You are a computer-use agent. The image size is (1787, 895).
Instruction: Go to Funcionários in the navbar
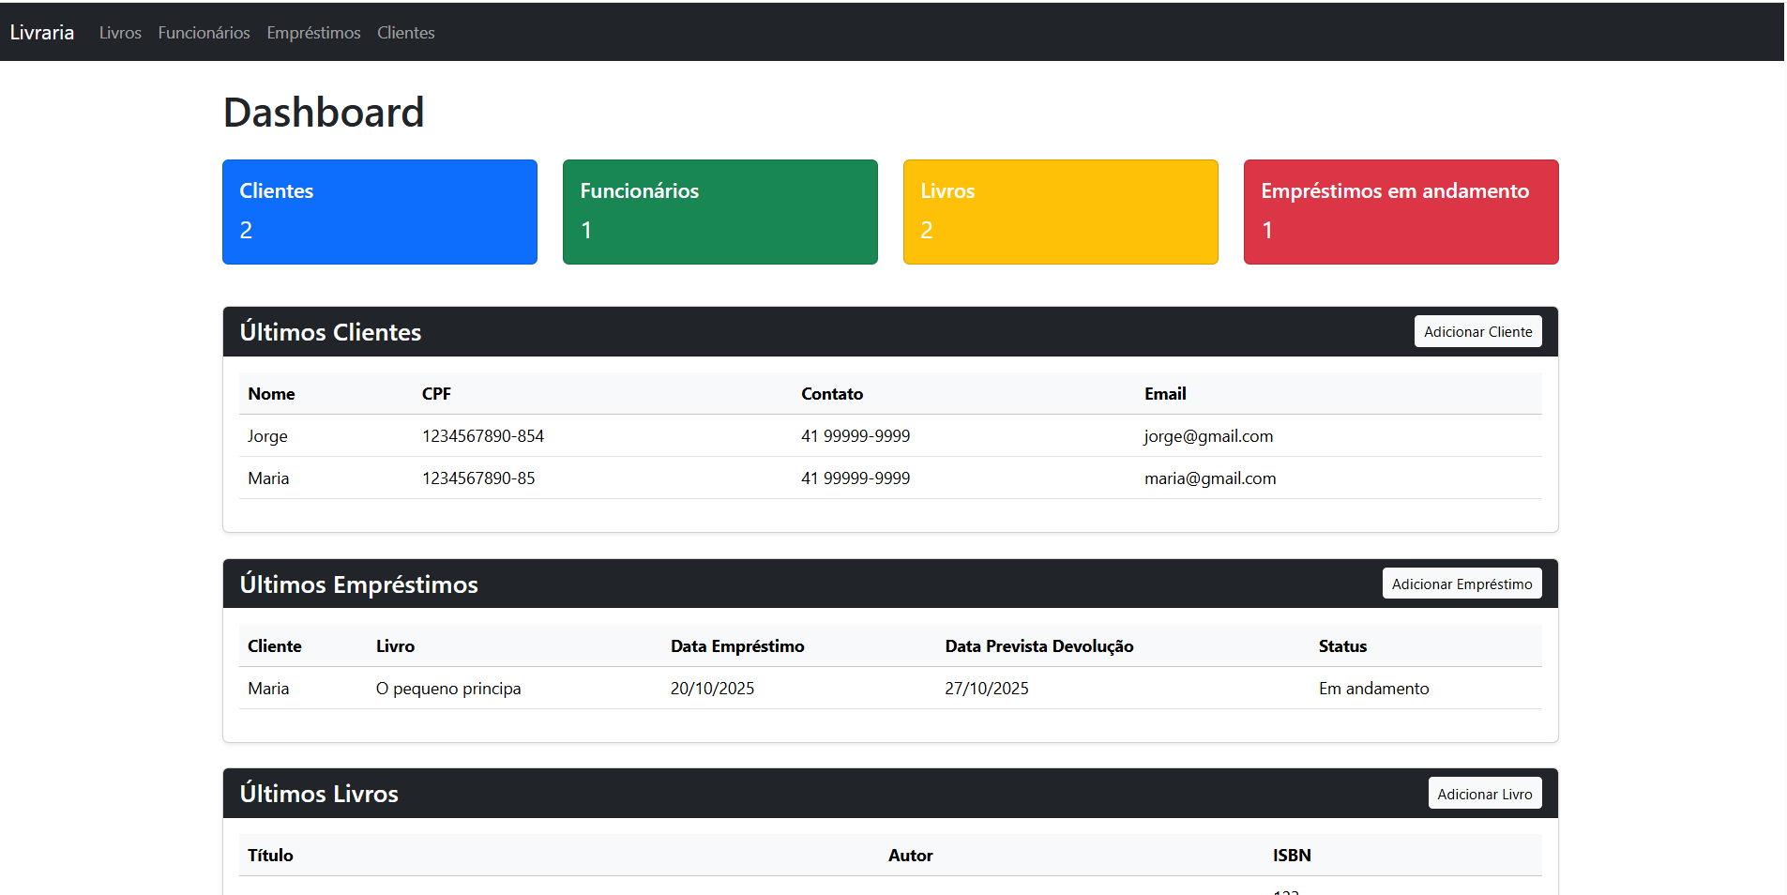pos(204,33)
